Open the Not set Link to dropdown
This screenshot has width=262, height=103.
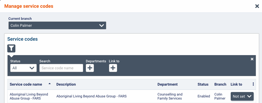pyautogui.click(x=242, y=96)
